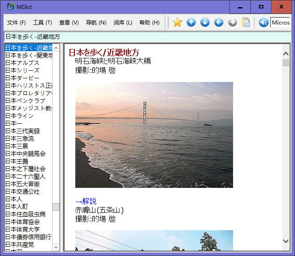Click the Akashi Kaikyo bridge photo

(154, 134)
